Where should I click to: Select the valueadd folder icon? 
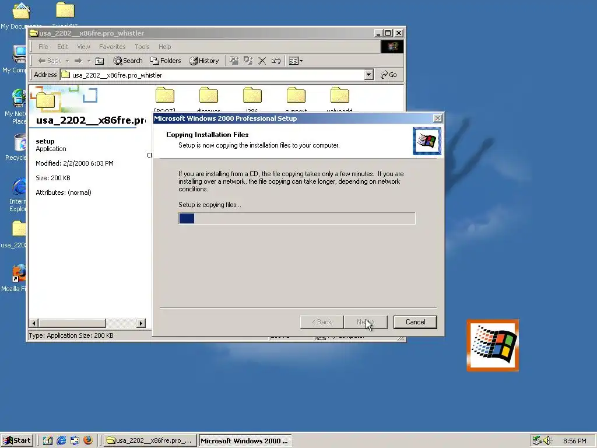340,95
